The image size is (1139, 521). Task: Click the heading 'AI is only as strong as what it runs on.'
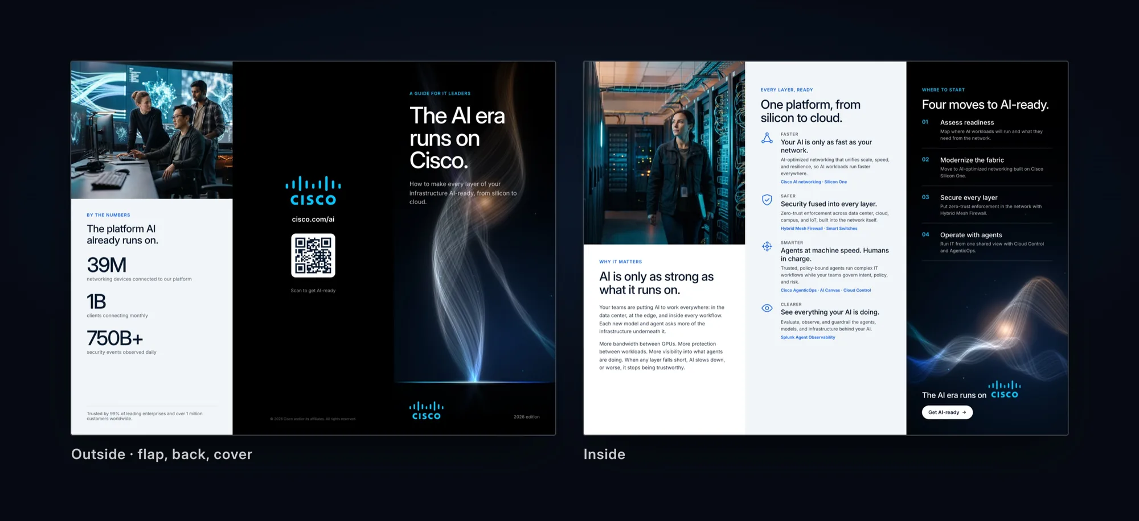[x=656, y=283]
